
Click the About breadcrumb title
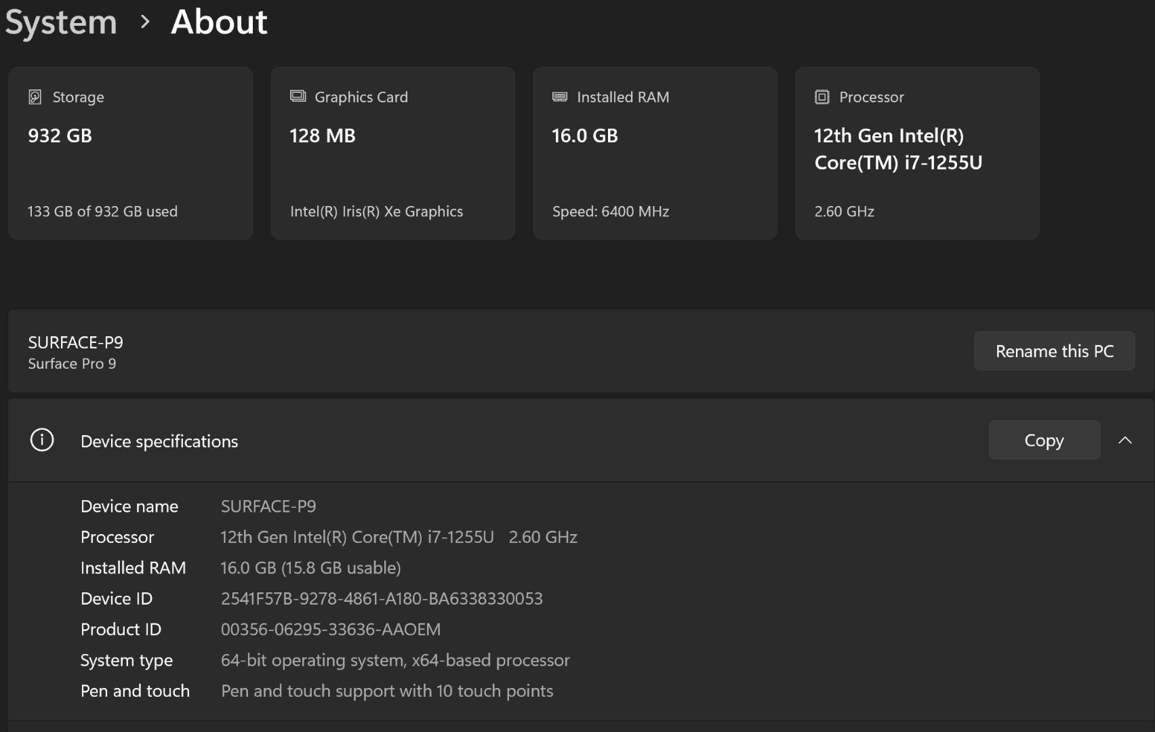pos(219,22)
